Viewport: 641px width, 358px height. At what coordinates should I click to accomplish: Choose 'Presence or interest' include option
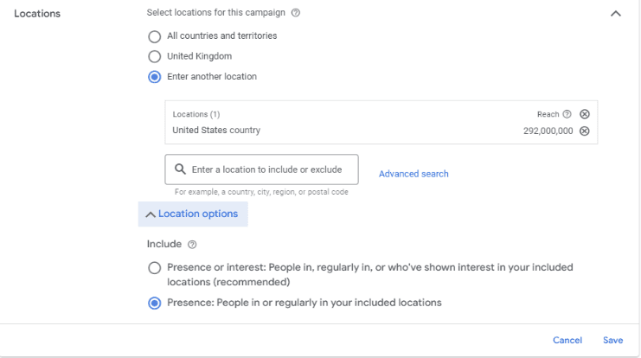(x=155, y=268)
